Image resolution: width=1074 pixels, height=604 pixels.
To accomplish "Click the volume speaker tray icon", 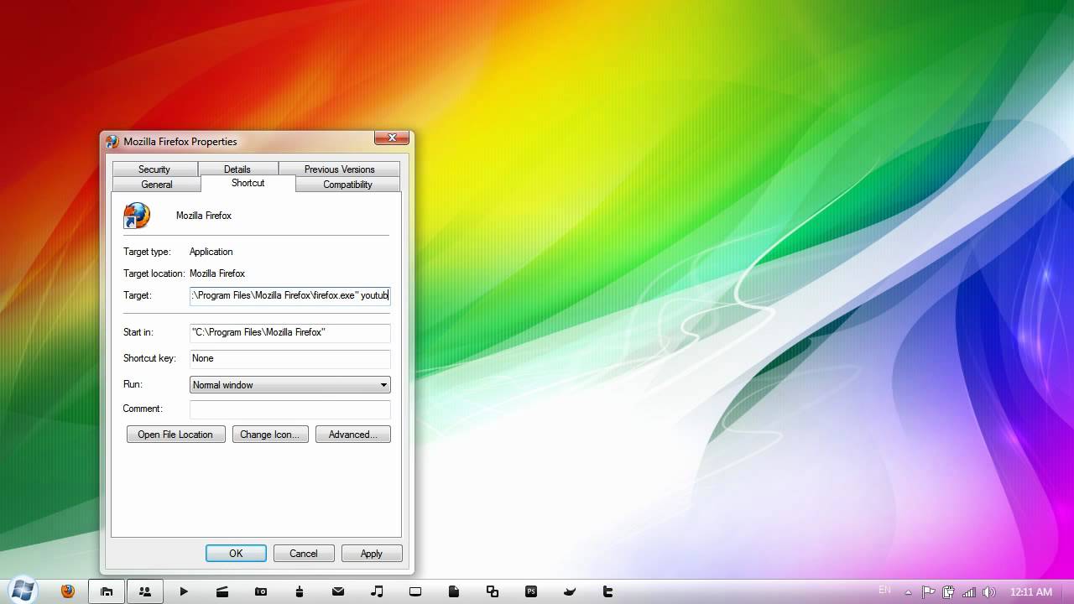I will coord(988,591).
